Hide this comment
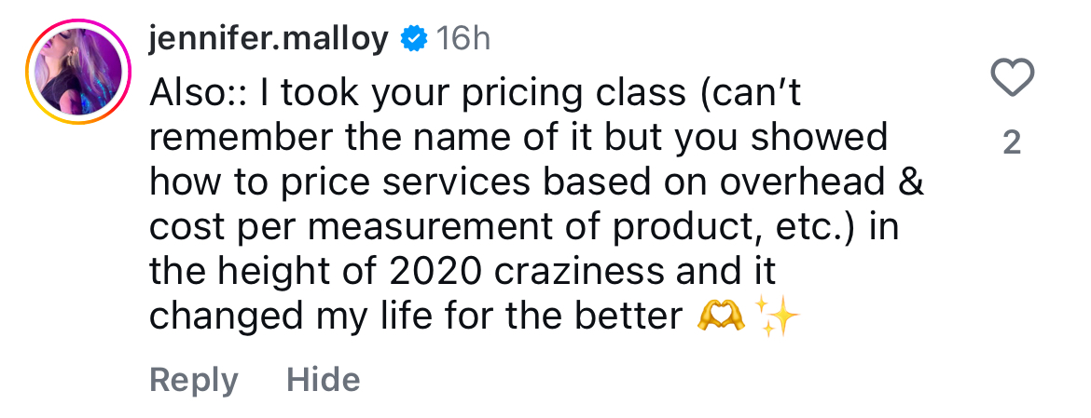 (x=323, y=380)
